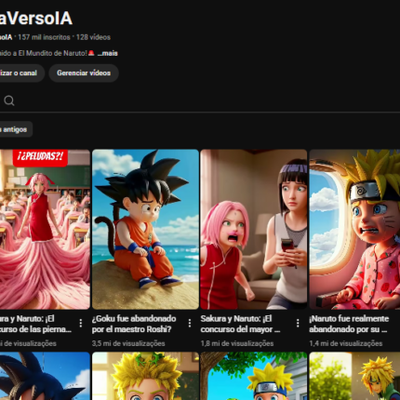Open the Naruto crying on airplane thumbnail
400x400 pixels.
pyautogui.click(x=354, y=230)
